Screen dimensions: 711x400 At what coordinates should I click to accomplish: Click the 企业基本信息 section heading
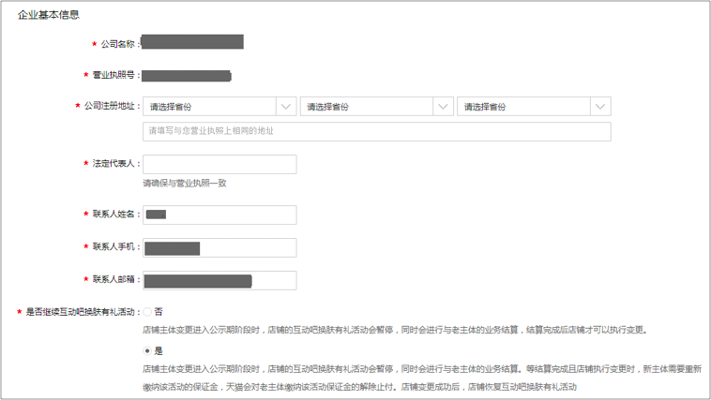49,15
